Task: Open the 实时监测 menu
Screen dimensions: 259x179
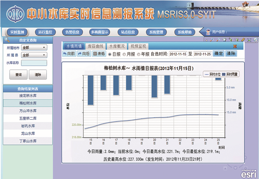Action: [x=17, y=32]
